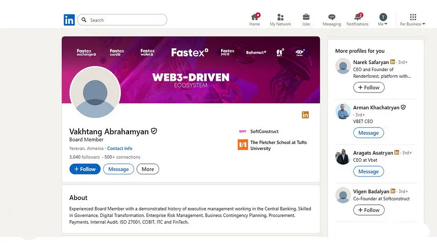Click Premium badge next to Aragats Asatryan
The image size is (437, 246).
[x=396, y=152]
